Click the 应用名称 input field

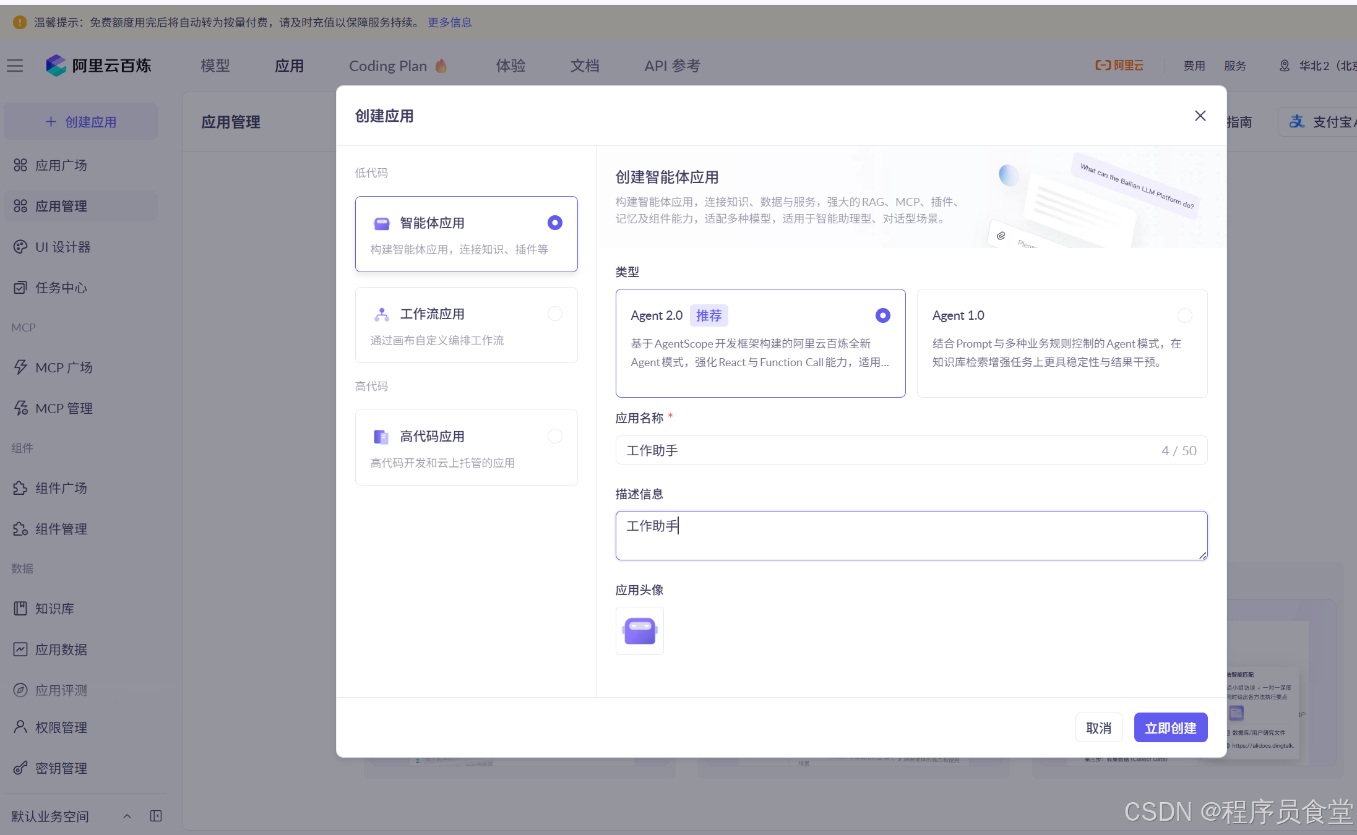(891, 450)
